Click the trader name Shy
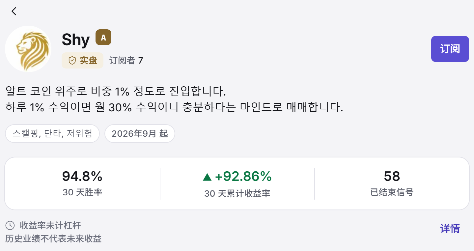Screen dimensions: 474x251 point(76,40)
